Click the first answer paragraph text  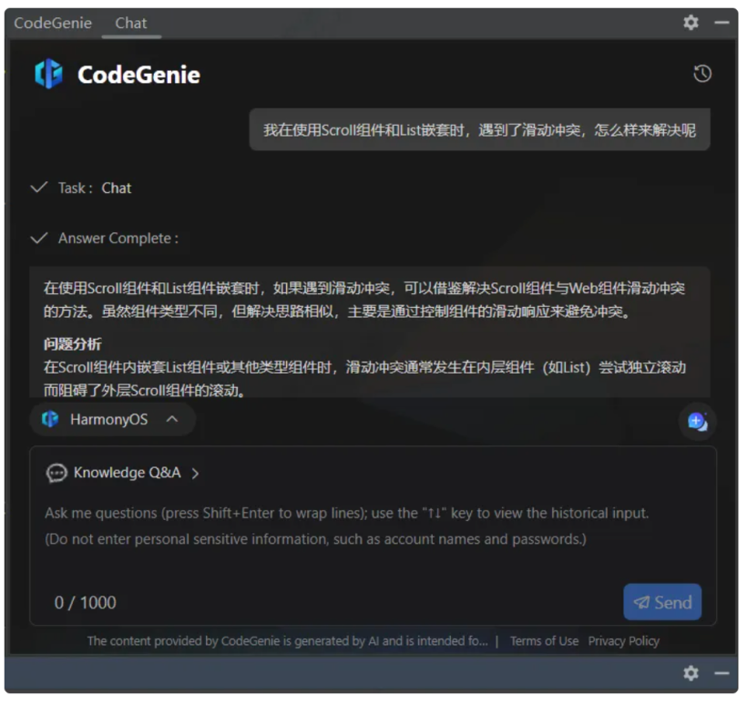point(364,300)
